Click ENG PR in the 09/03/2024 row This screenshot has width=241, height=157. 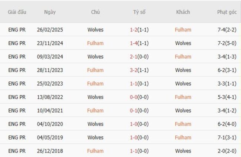point(17,57)
